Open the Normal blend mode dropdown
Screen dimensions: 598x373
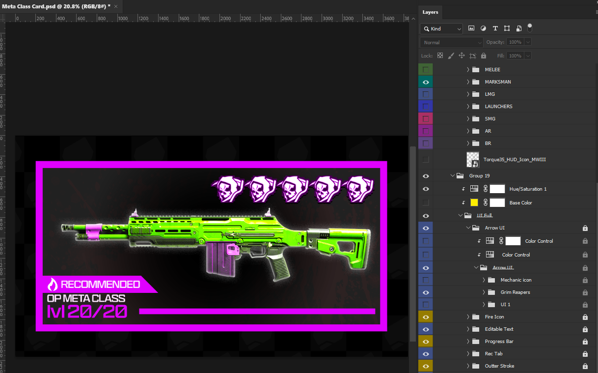(x=451, y=42)
